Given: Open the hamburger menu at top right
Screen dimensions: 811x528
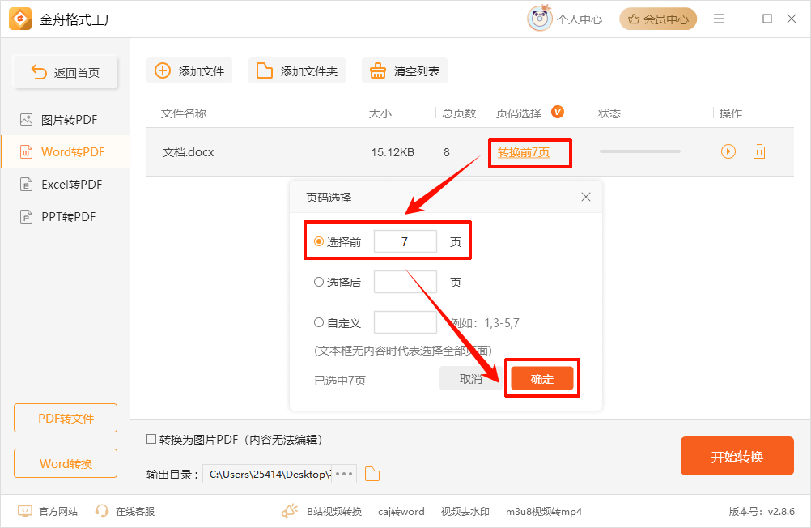Looking at the screenshot, I should point(719,19).
